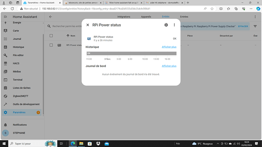Open page overflow menu at top right
The height and width of the screenshot is (147, 262).
click(255, 17)
